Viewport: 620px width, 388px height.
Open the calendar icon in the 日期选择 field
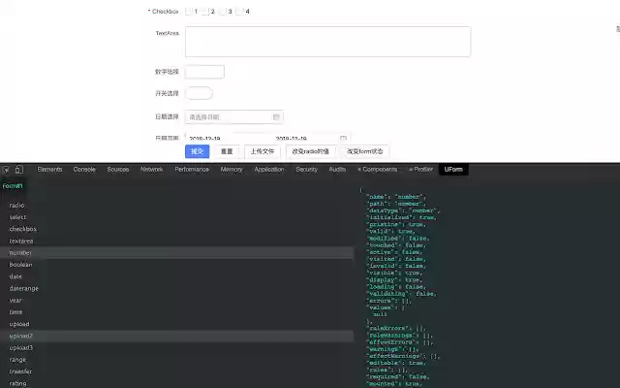[276, 116]
